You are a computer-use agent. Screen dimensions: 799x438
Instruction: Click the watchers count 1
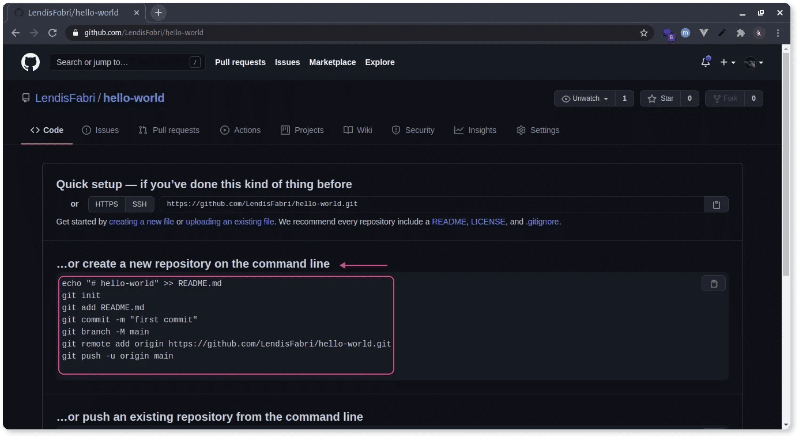click(x=624, y=98)
